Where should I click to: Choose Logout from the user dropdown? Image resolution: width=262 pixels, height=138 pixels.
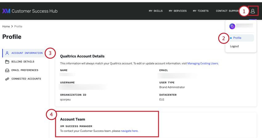(x=234, y=46)
